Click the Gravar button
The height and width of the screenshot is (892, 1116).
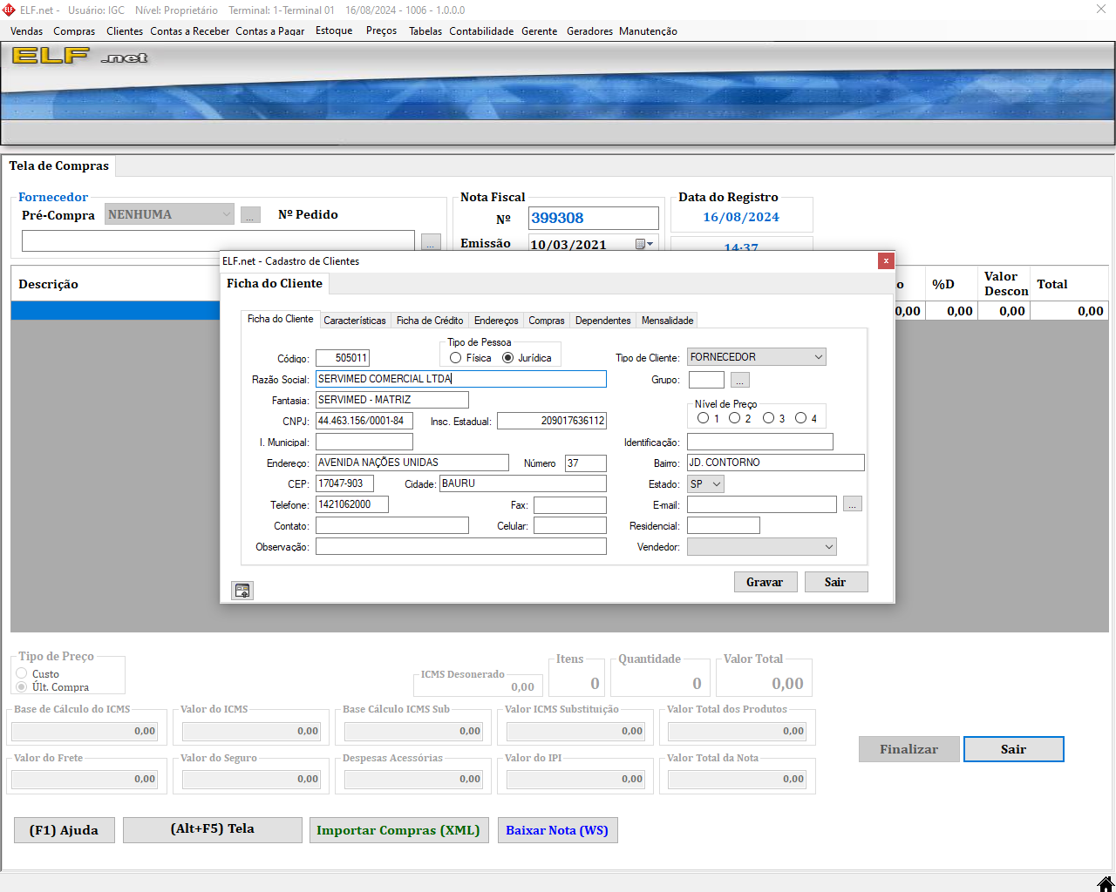tap(766, 582)
